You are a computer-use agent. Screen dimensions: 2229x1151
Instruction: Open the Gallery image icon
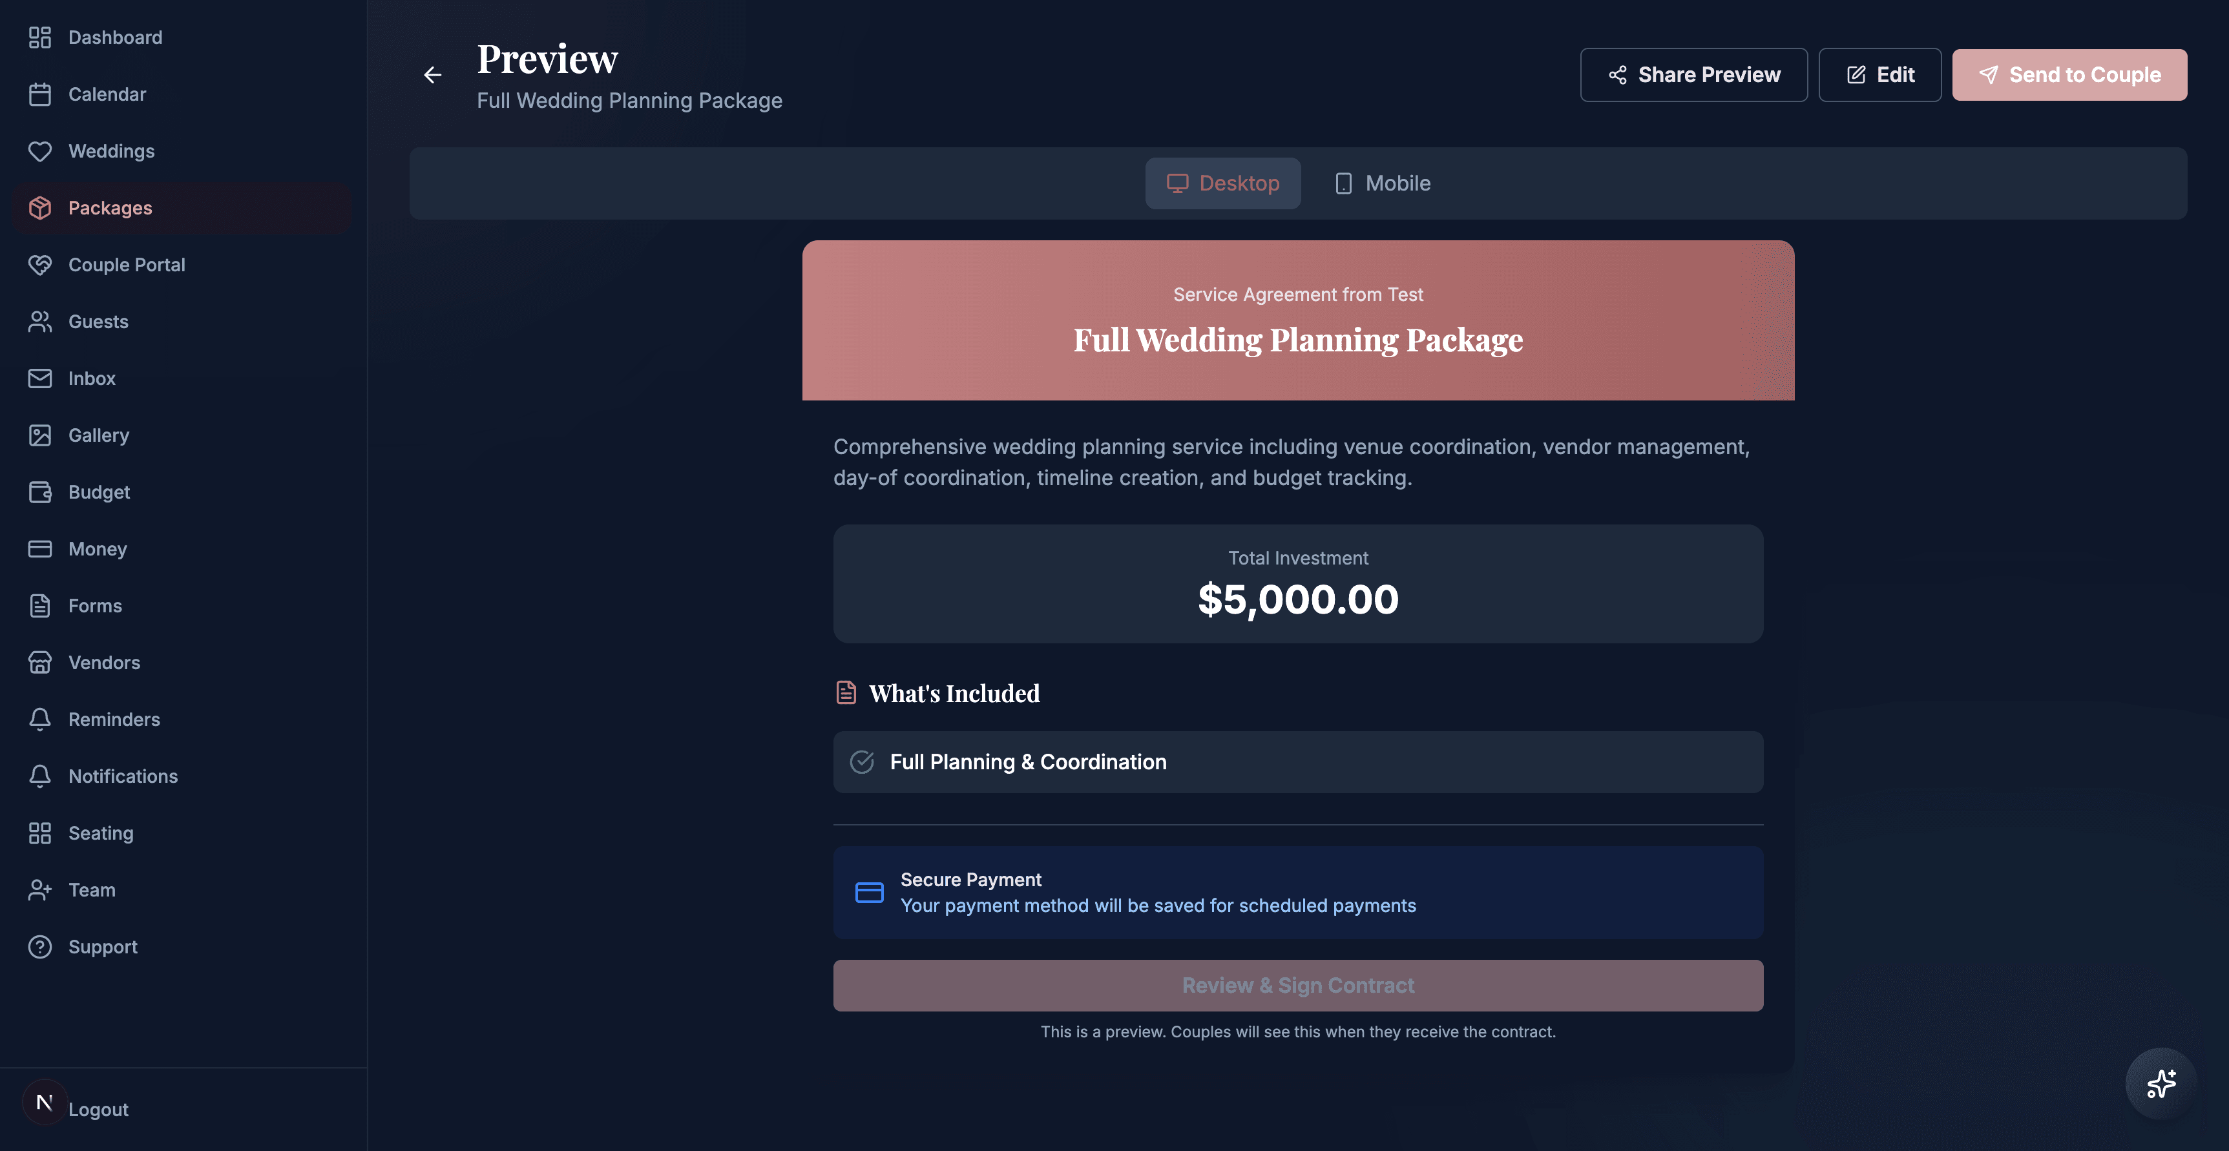[x=41, y=435]
